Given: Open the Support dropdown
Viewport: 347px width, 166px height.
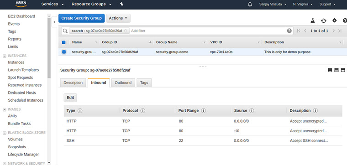Looking at the screenshot, I should 327,4.
